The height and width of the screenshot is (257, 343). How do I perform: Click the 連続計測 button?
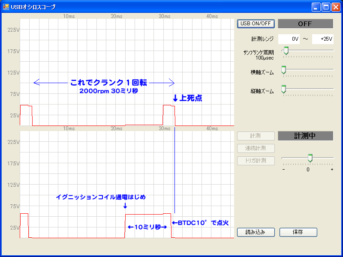point(256,148)
